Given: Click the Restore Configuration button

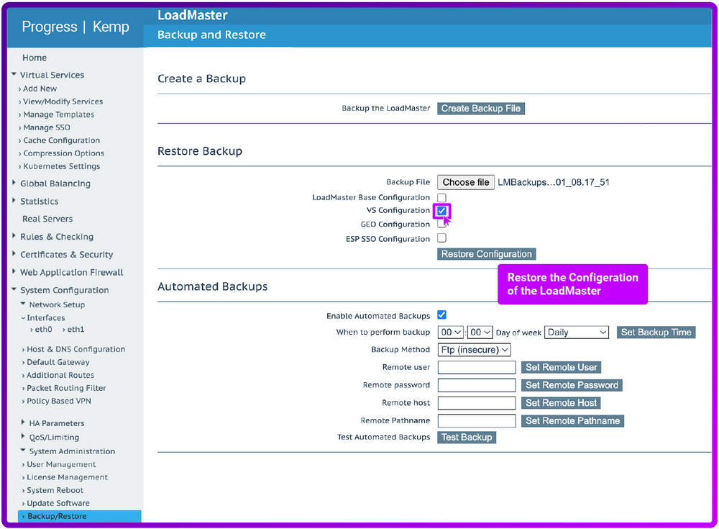Looking at the screenshot, I should pos(485,253).
